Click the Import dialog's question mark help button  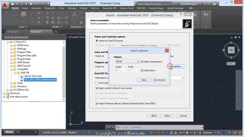[x=181, y=14]
